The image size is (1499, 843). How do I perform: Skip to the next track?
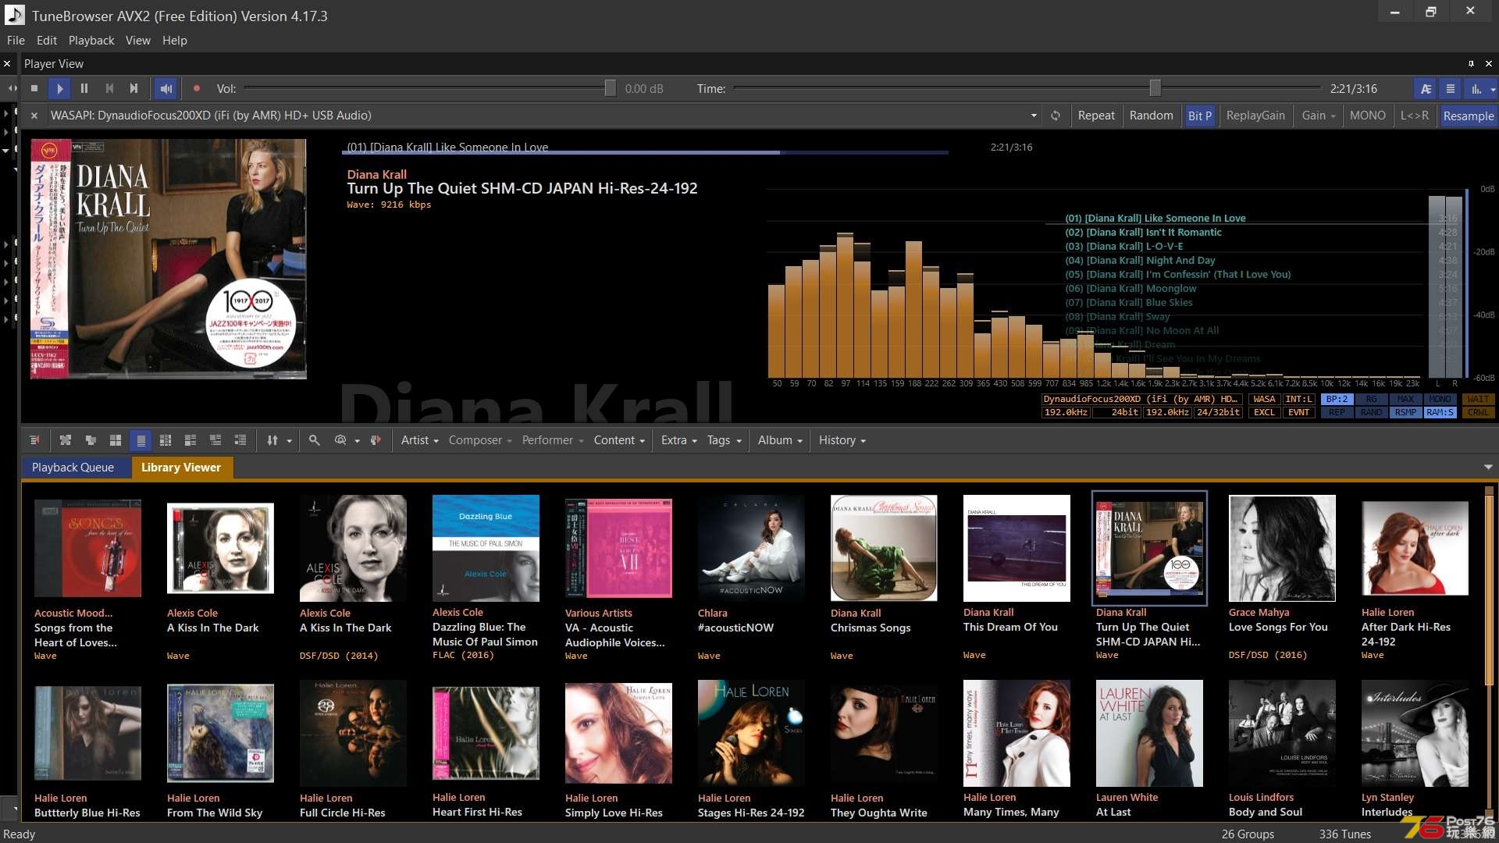tap(134, 89)
